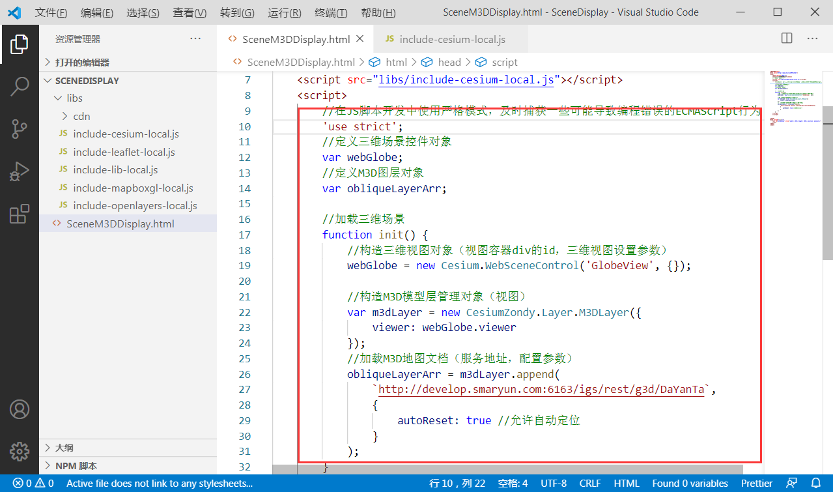
Task: Open the 选择(S) menu
Action: pyautogui.click(x=143, y=13)
